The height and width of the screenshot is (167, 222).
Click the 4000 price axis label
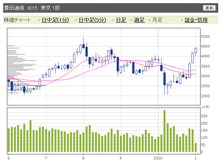[x=205, y=56]
